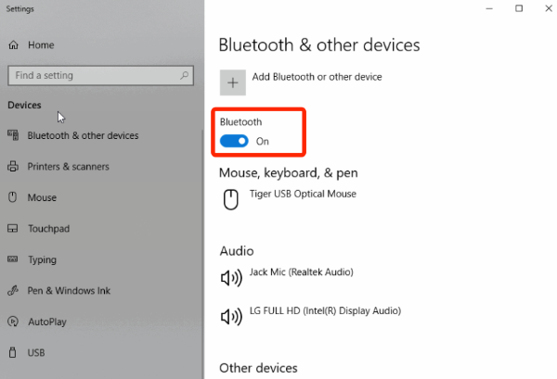Click the Bluetooth & other devices sidebar icon
This screenshot has height=379, width=557.
coord(13,135)
